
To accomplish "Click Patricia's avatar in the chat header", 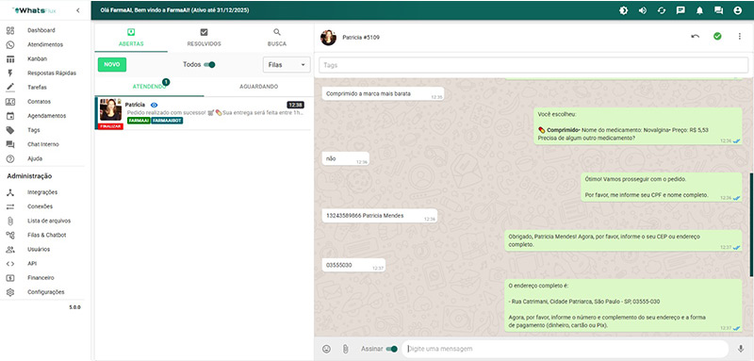I will pos(328,38).
